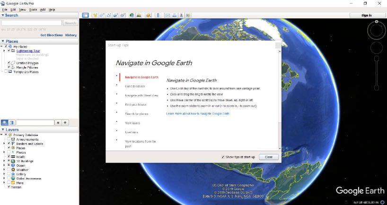Click the Email envelope toolbar icon
This screenshot has width=387, height=205.
[167, 15]
